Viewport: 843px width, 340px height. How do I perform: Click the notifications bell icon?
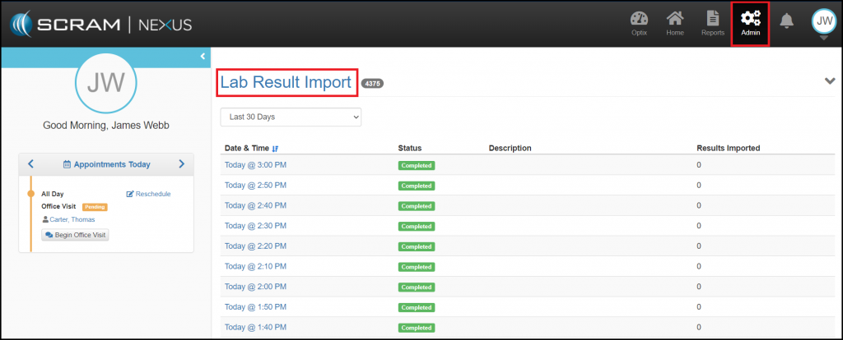pos(787,21)
